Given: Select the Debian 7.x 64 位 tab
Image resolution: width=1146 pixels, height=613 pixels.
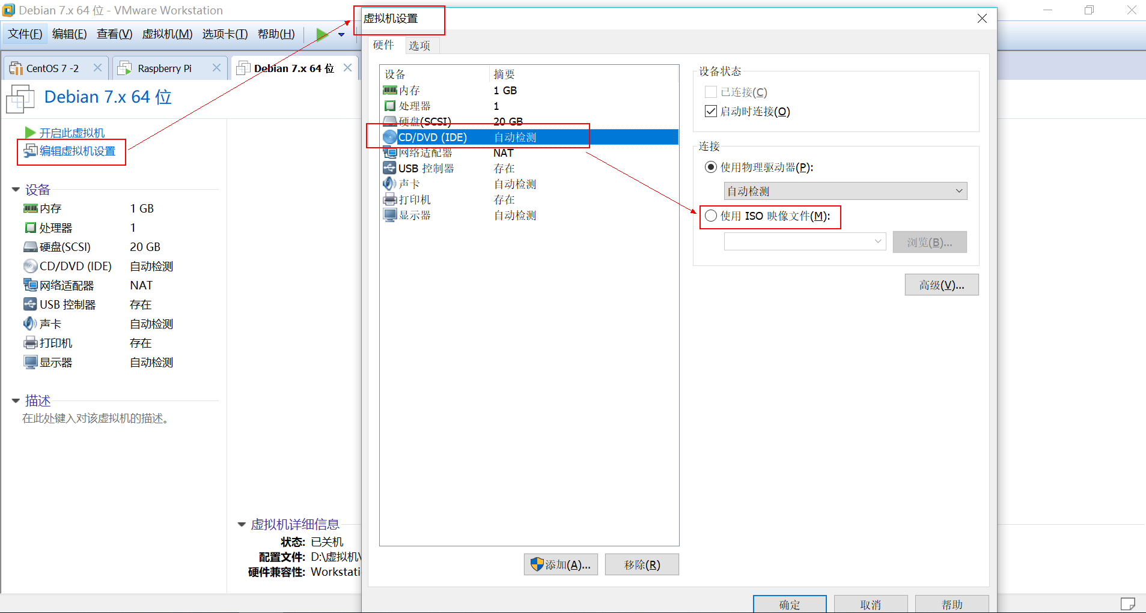Looking at the screenshot, I should pyautogui.click(x=294, y=68).
